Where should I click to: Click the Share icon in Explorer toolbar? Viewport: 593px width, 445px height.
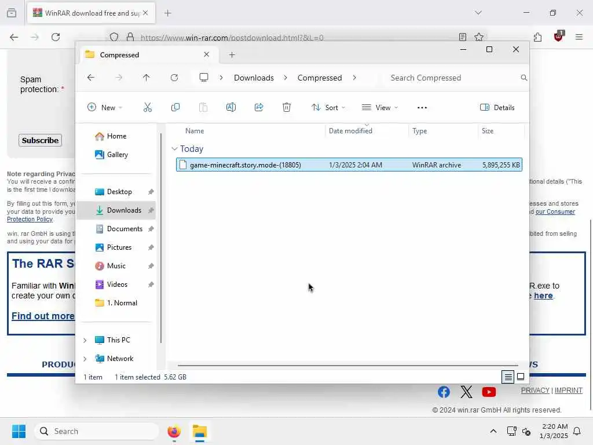click(x=259, y=107)
